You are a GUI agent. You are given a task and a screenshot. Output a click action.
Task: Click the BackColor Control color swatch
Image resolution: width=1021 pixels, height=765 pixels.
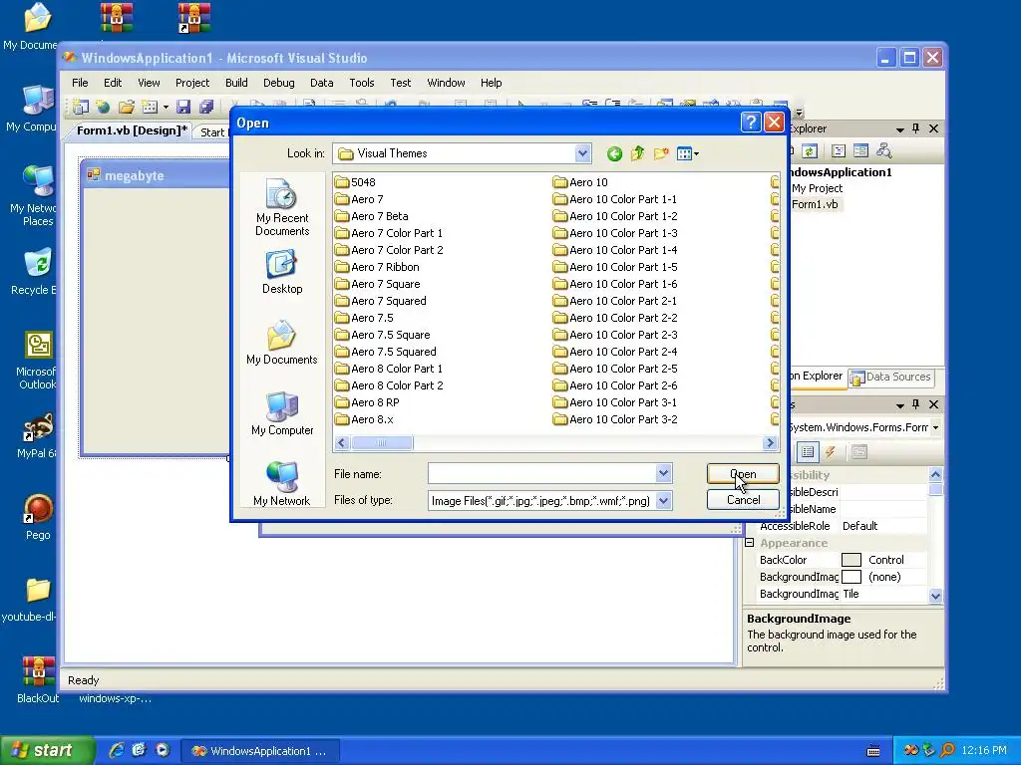[x=851, y=560]
